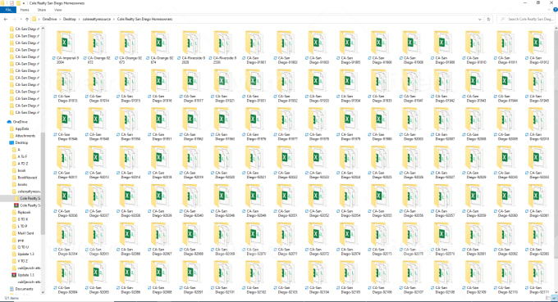Click Desktop in the address breadcrumb
The width and height of the screenshot is (558, 302).
70,19
